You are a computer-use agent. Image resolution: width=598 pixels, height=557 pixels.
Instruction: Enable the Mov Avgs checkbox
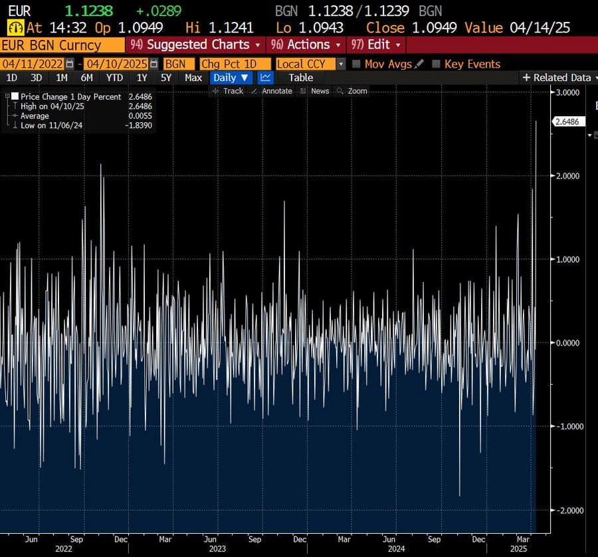point(356,64)
